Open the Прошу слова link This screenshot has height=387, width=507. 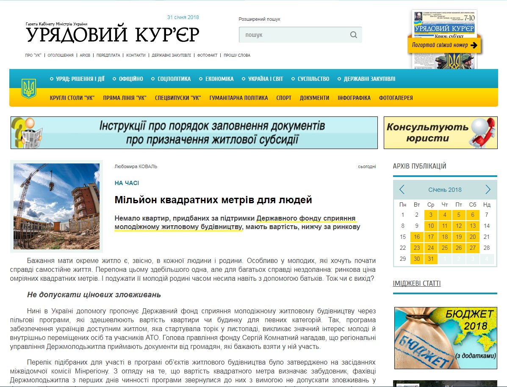(x=237, y=55)
